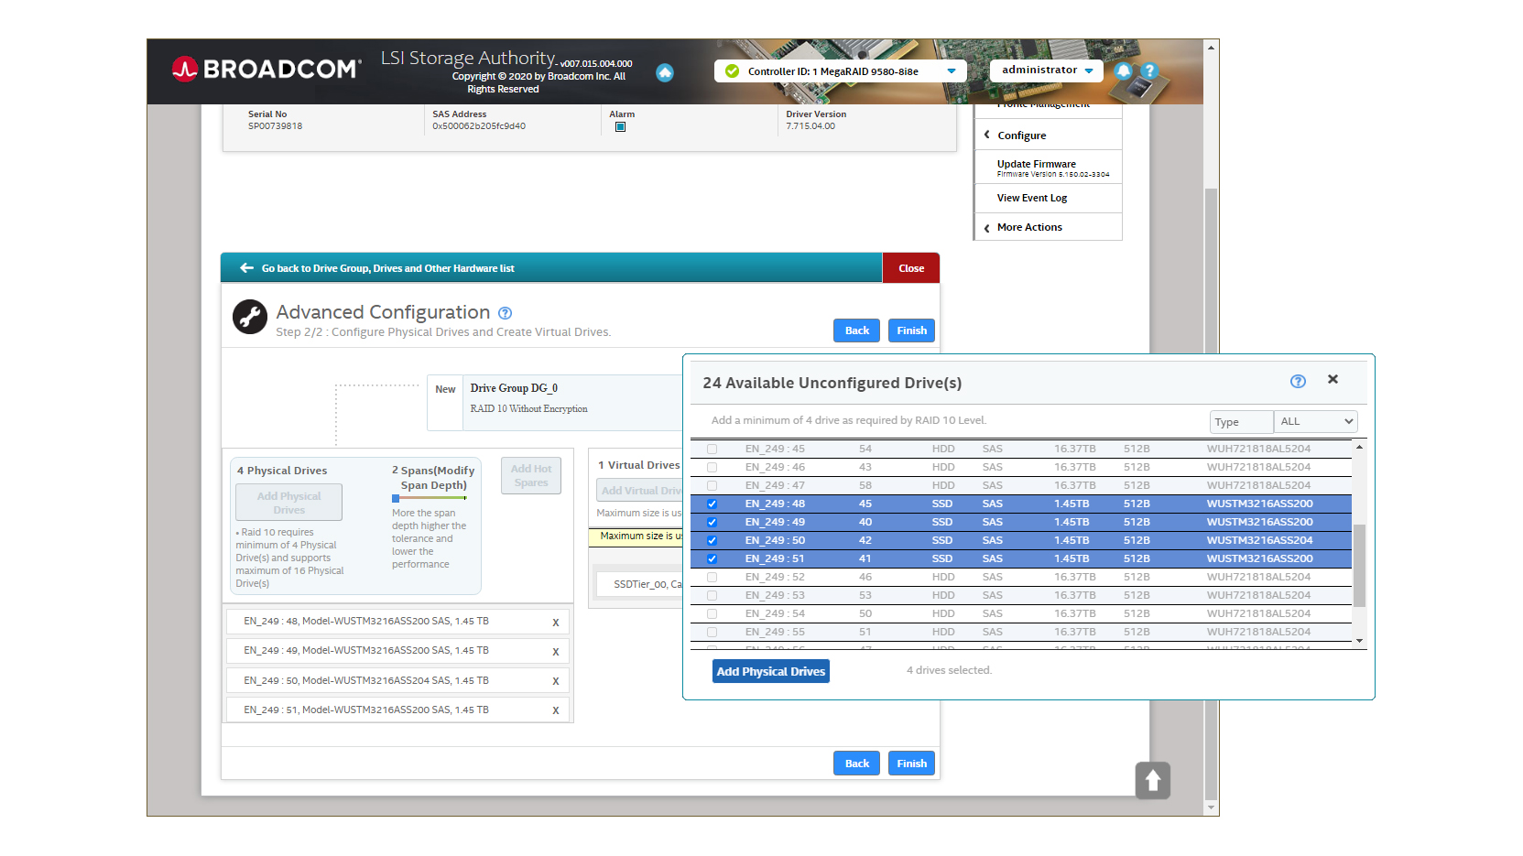The width and height of the screenshot is (1523, 856).
Task: Select the EN_249 : 55 drive row
Action: tap(1020, 632)
